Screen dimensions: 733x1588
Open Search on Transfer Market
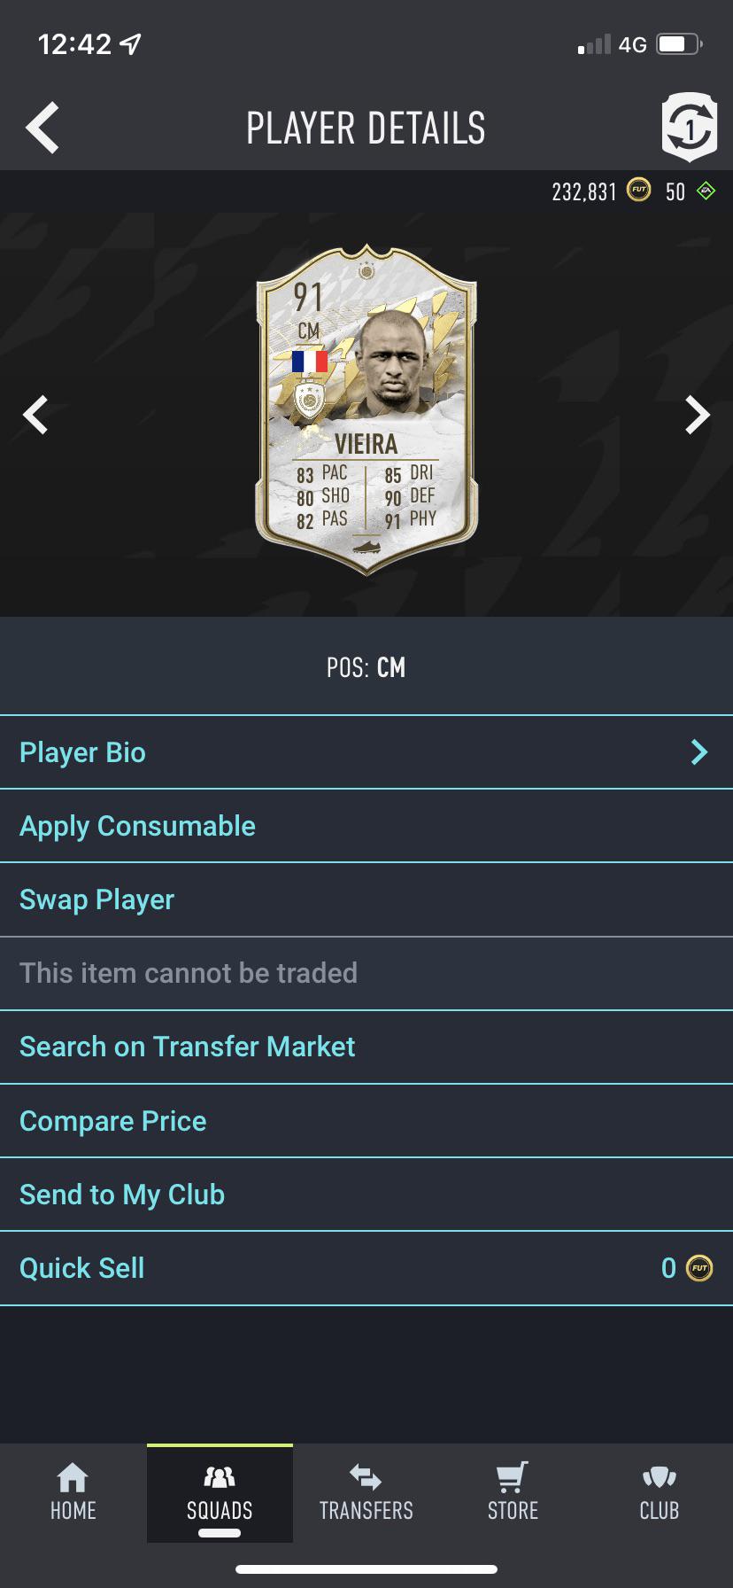point(187,1047)
